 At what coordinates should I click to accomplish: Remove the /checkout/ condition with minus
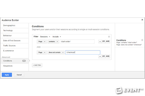click(100, 56)
